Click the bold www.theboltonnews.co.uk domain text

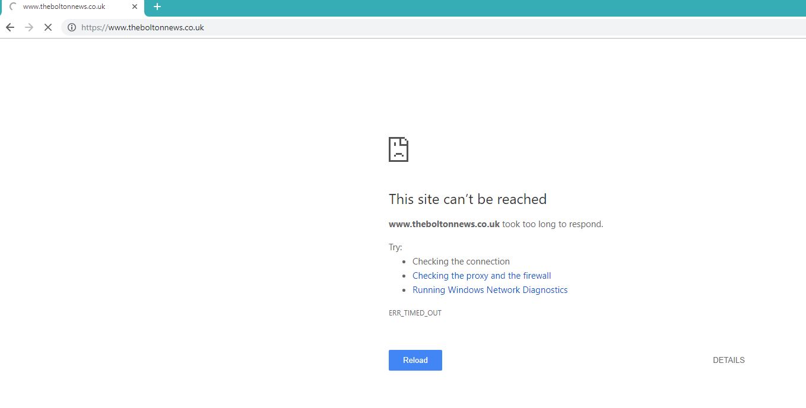(x=444, y=224)
